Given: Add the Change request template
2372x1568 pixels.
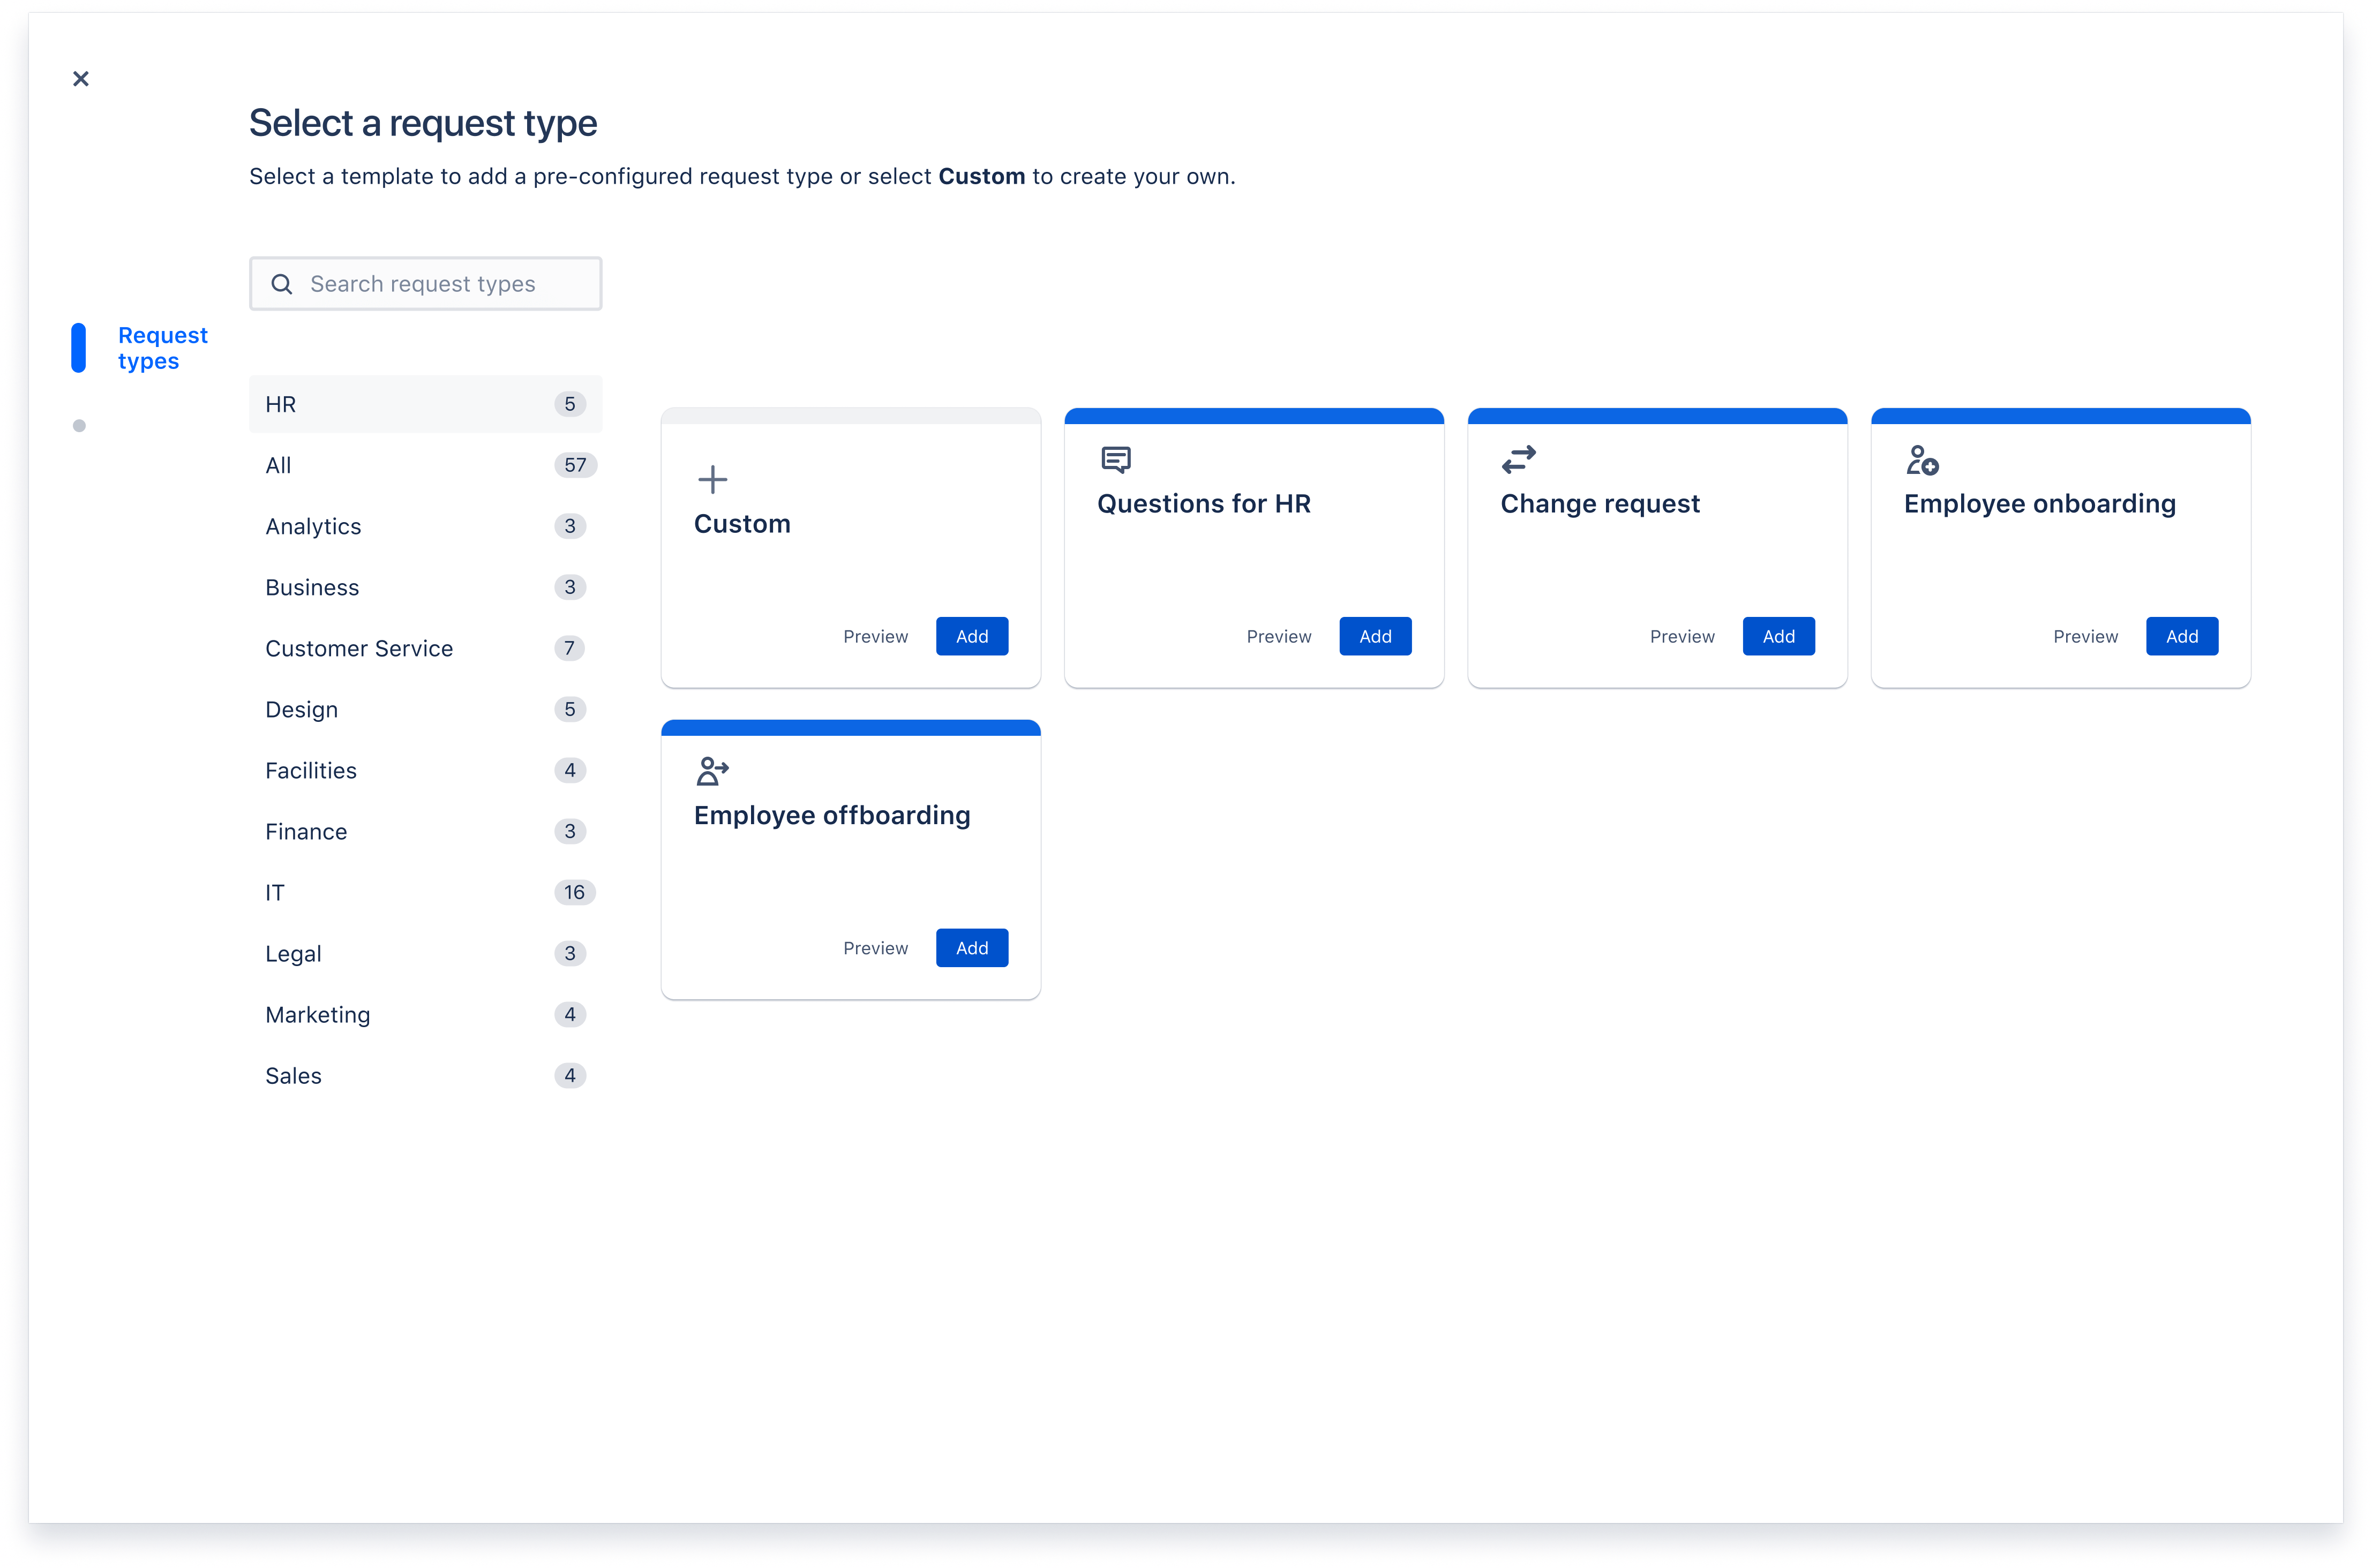Looking at the screenshot, I should pos(1778,636).
